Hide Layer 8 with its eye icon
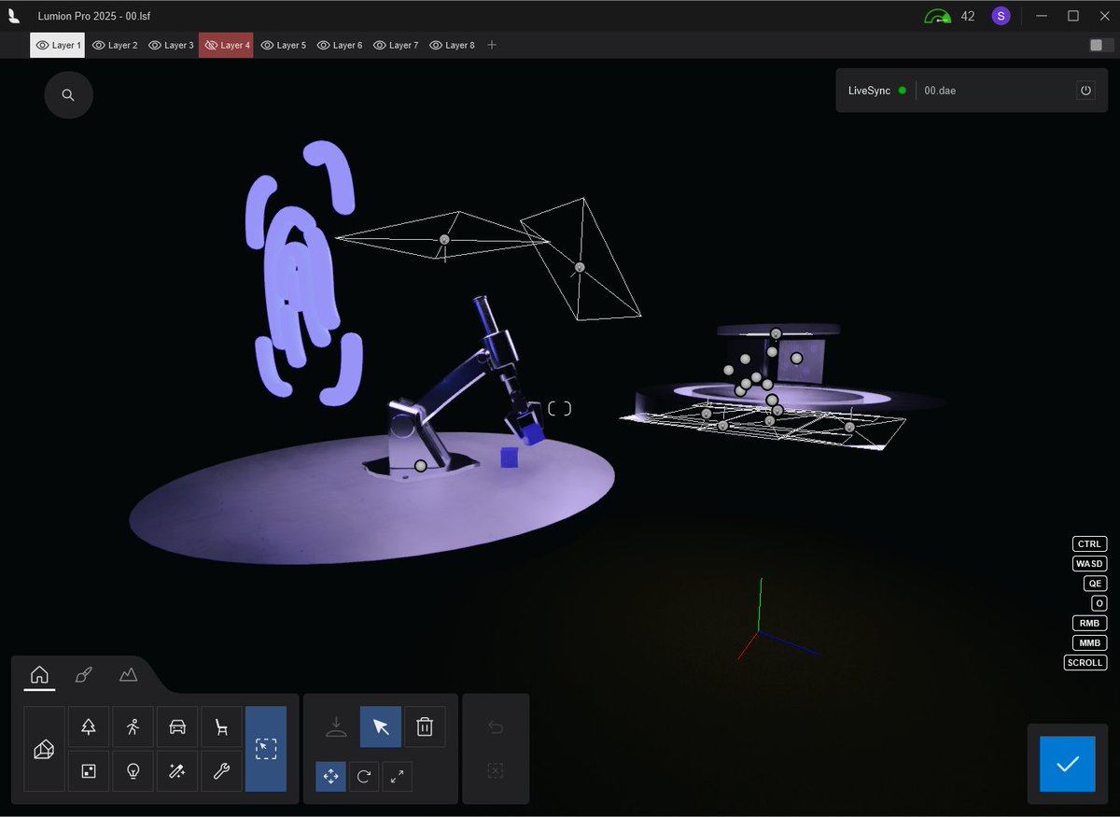1120x817 pixels. click(x=435, y=45)
